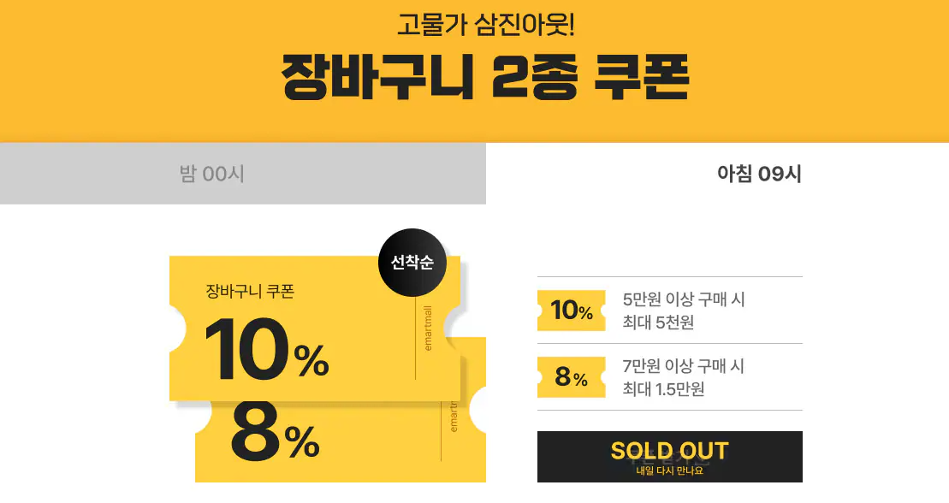The width and height of the screenshot is (949, 503).
Task: Click the 내일 다시 만나요 text
Action: point(669,470)
